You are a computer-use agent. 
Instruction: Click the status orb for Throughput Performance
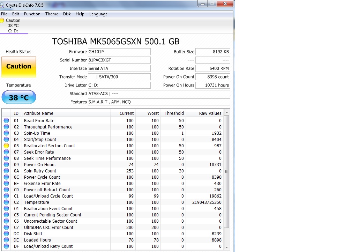(6, 127)
